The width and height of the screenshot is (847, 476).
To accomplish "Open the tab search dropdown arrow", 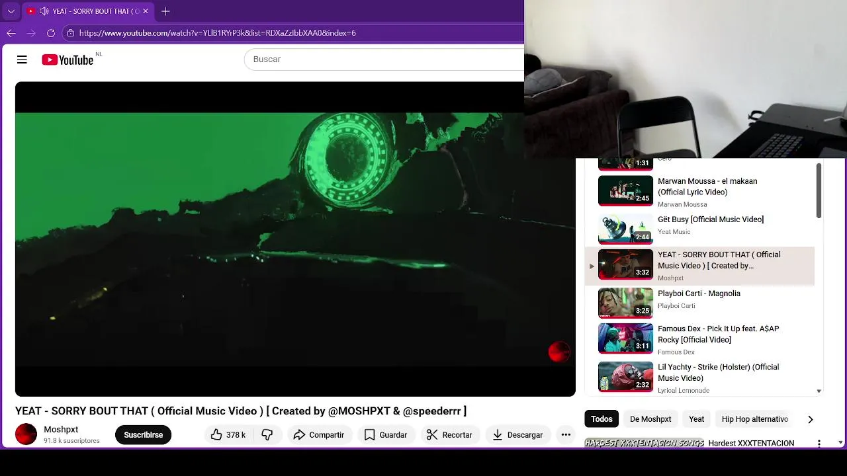I will point(11,11).
